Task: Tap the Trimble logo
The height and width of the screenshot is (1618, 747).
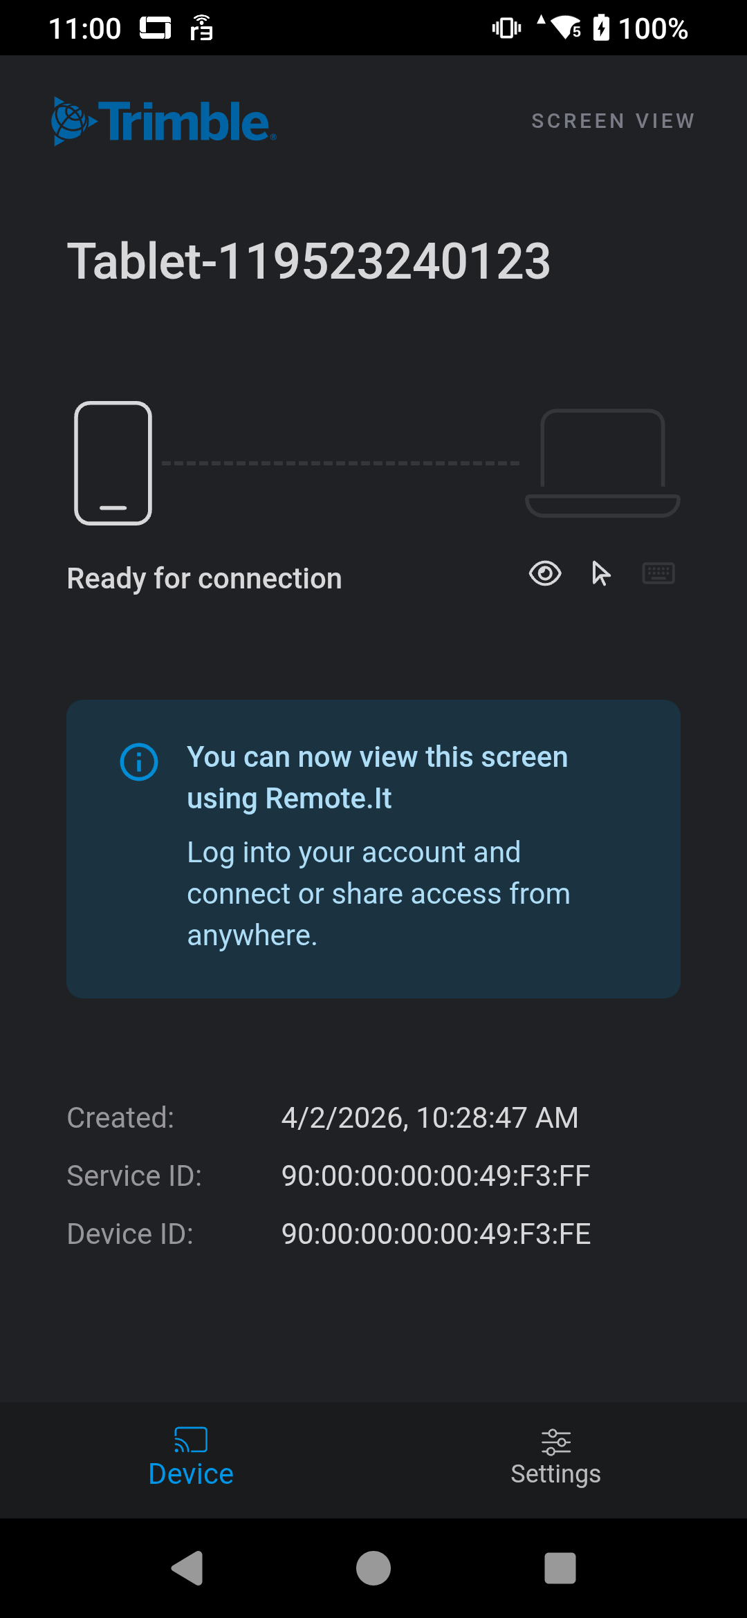Action: (164, 121)
